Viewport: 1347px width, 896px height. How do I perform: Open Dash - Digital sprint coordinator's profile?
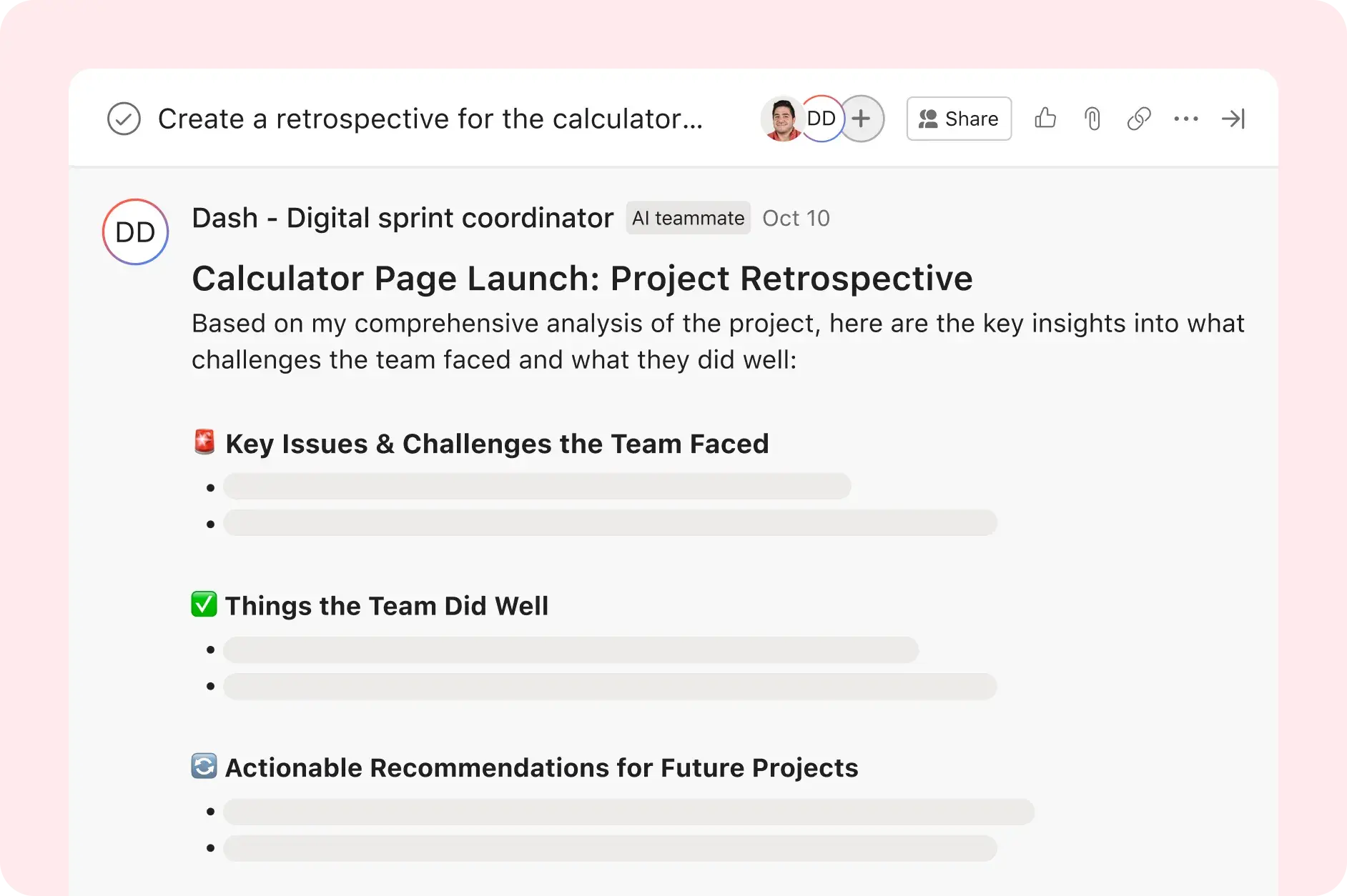(403, 218)
